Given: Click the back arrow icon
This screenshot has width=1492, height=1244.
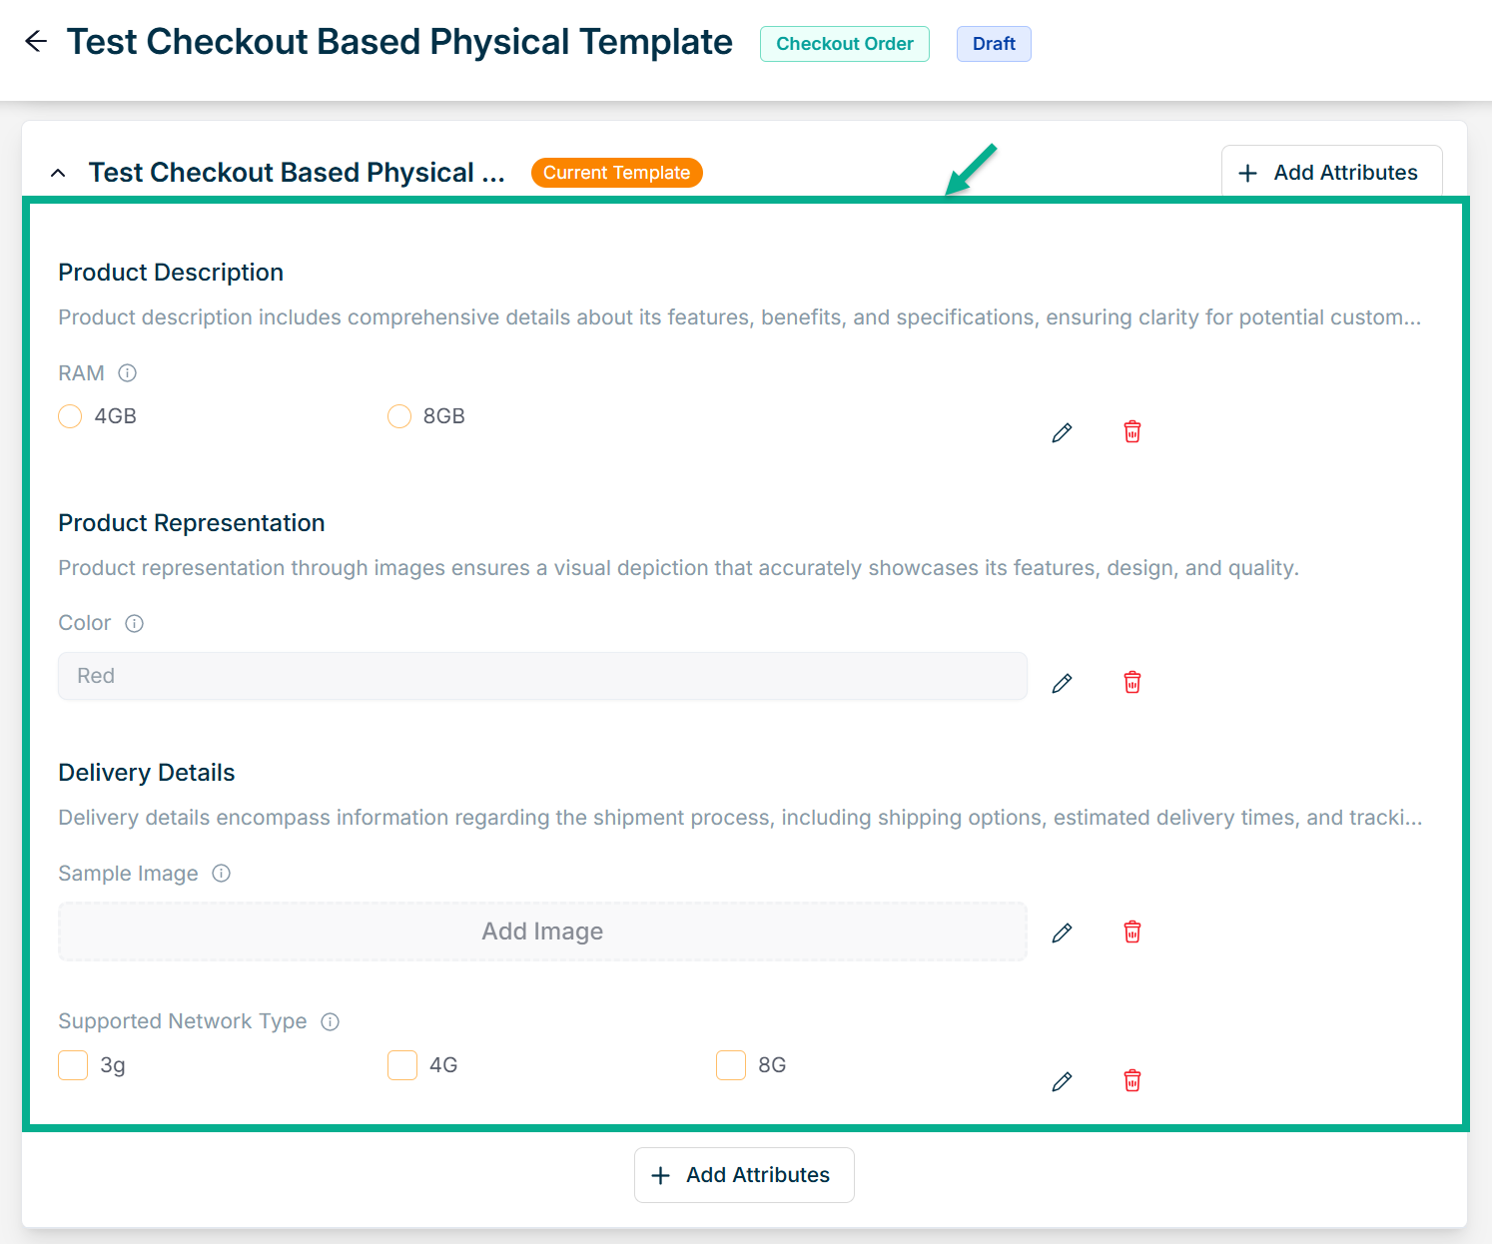Looking at the screenshot, I should (x=36, y=42).
